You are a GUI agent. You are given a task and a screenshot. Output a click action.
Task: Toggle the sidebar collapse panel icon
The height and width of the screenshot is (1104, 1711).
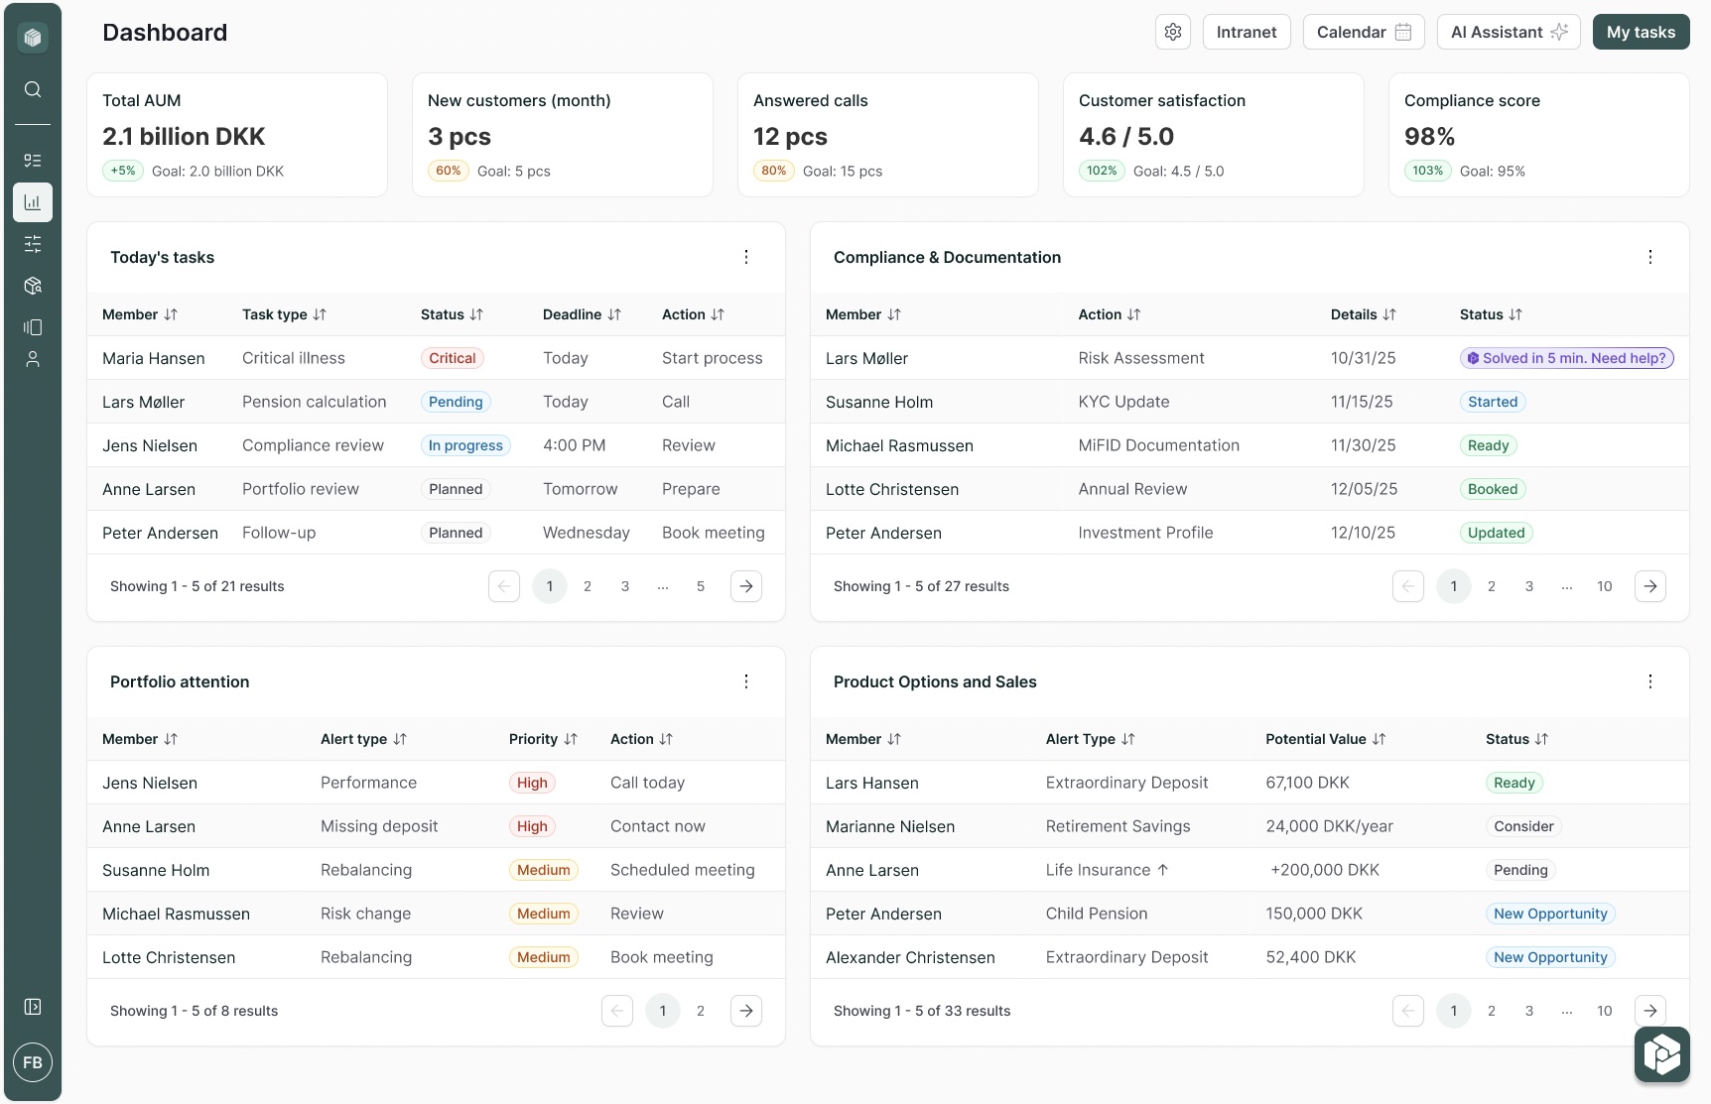[33, 1007]
